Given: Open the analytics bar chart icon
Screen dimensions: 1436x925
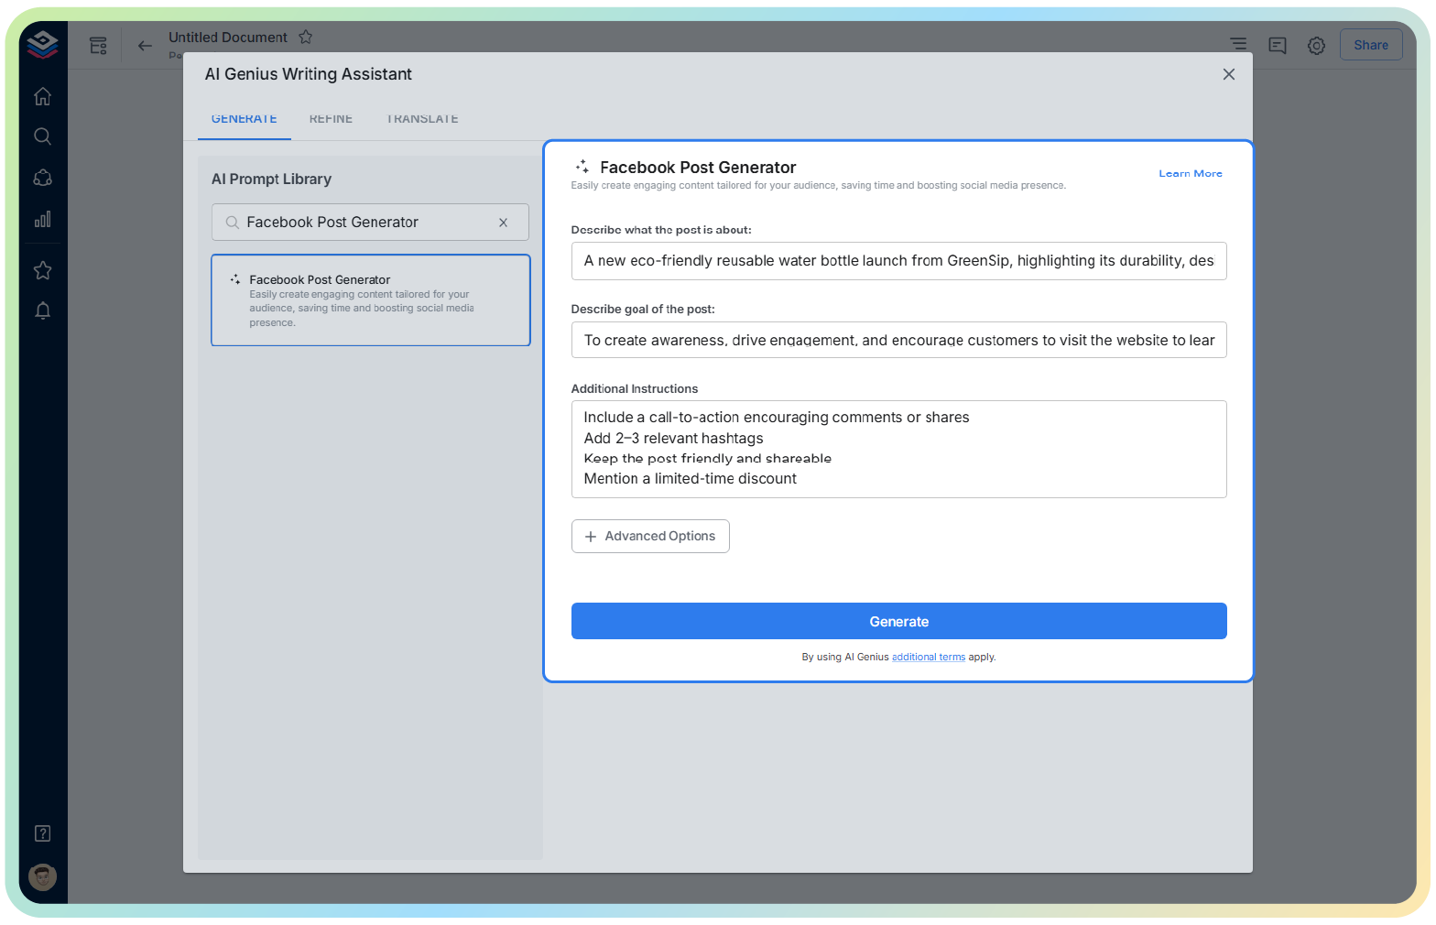Looking at the screenshot, I should [x=42, y=220].
